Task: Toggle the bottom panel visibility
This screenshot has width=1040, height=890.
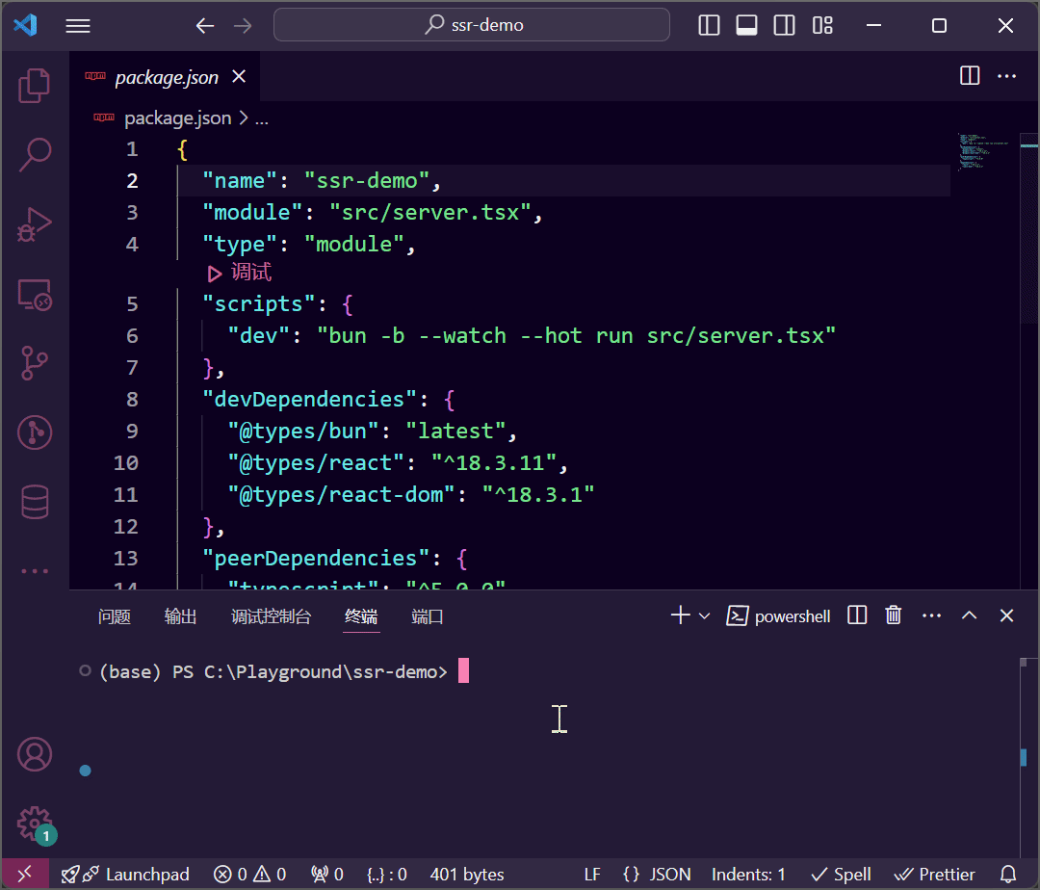Action: 747,26
